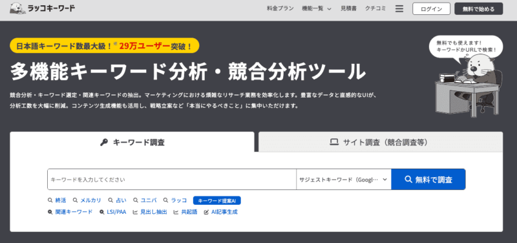This screenshot has width=517, height=243.
Task: Click the 多機能キーワード分析・競合分析ツール headline
Action: click(x=188, y=71)
